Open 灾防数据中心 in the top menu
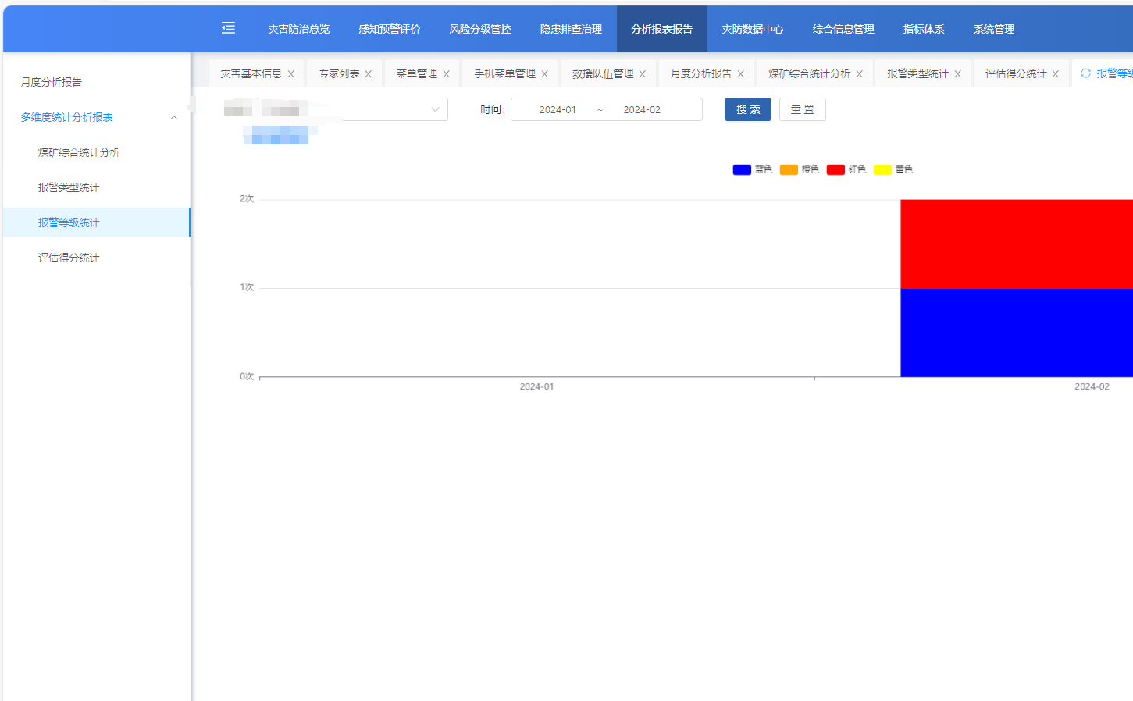 753,29
